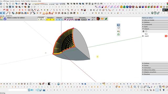The width and height of the screenshot is (168, 94).
Task: Select arc Vx Matching mode
Action: [72, 20]
